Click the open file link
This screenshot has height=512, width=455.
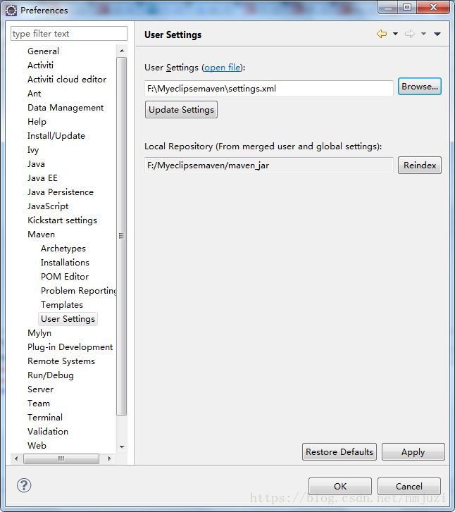(223, 68)
